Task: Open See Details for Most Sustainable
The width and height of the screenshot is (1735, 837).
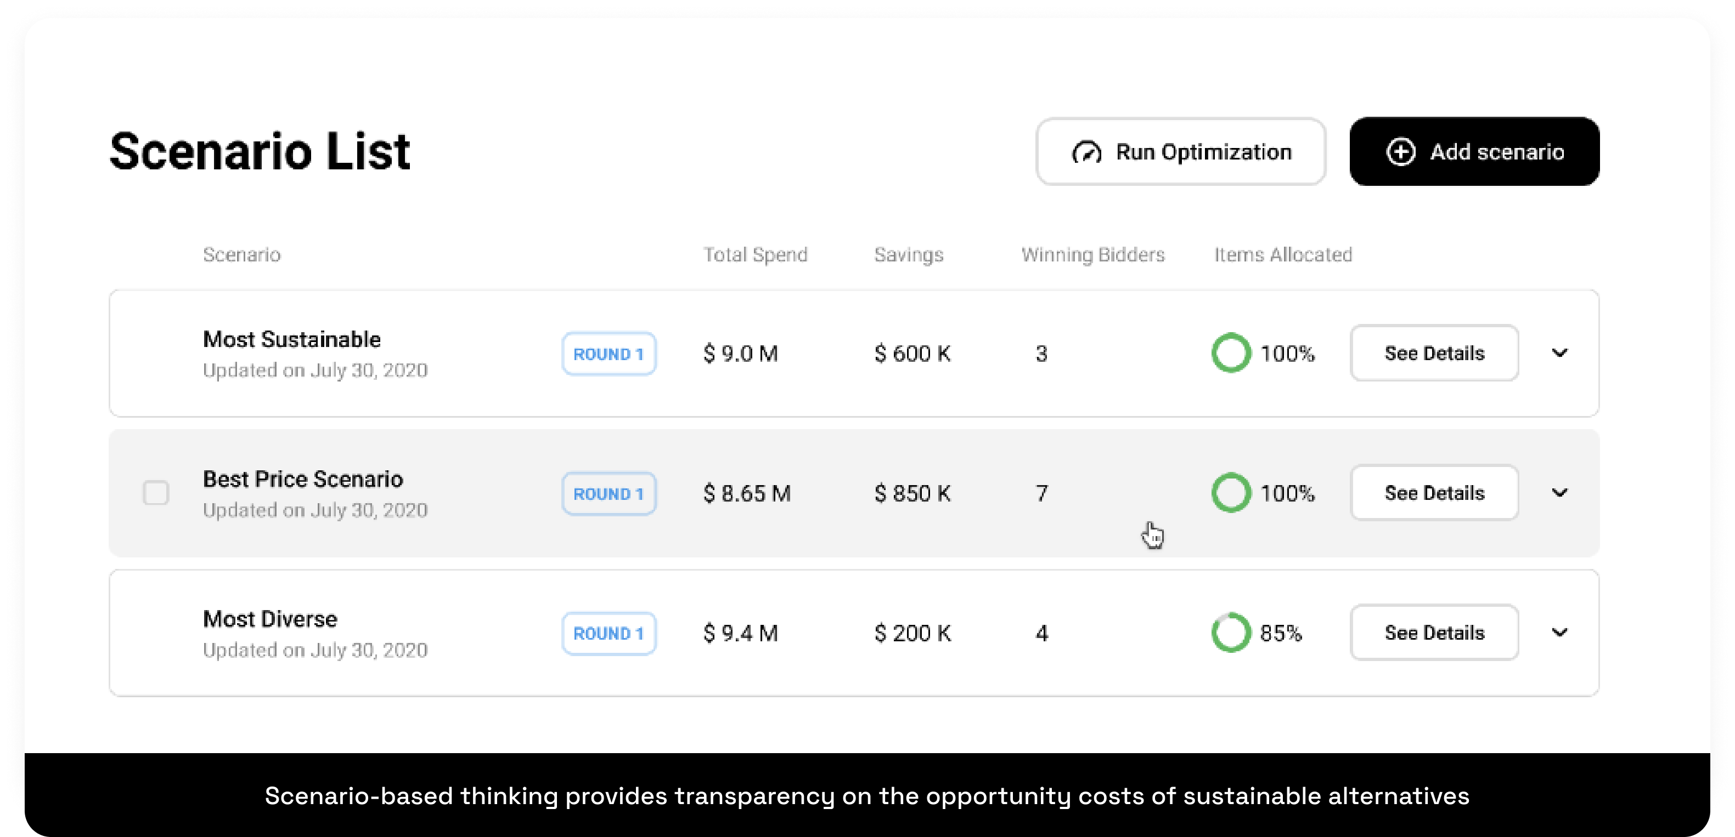Action: [x=1434, y=353]
